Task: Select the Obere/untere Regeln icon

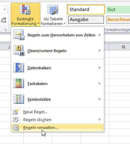Action: click(19, 50)
